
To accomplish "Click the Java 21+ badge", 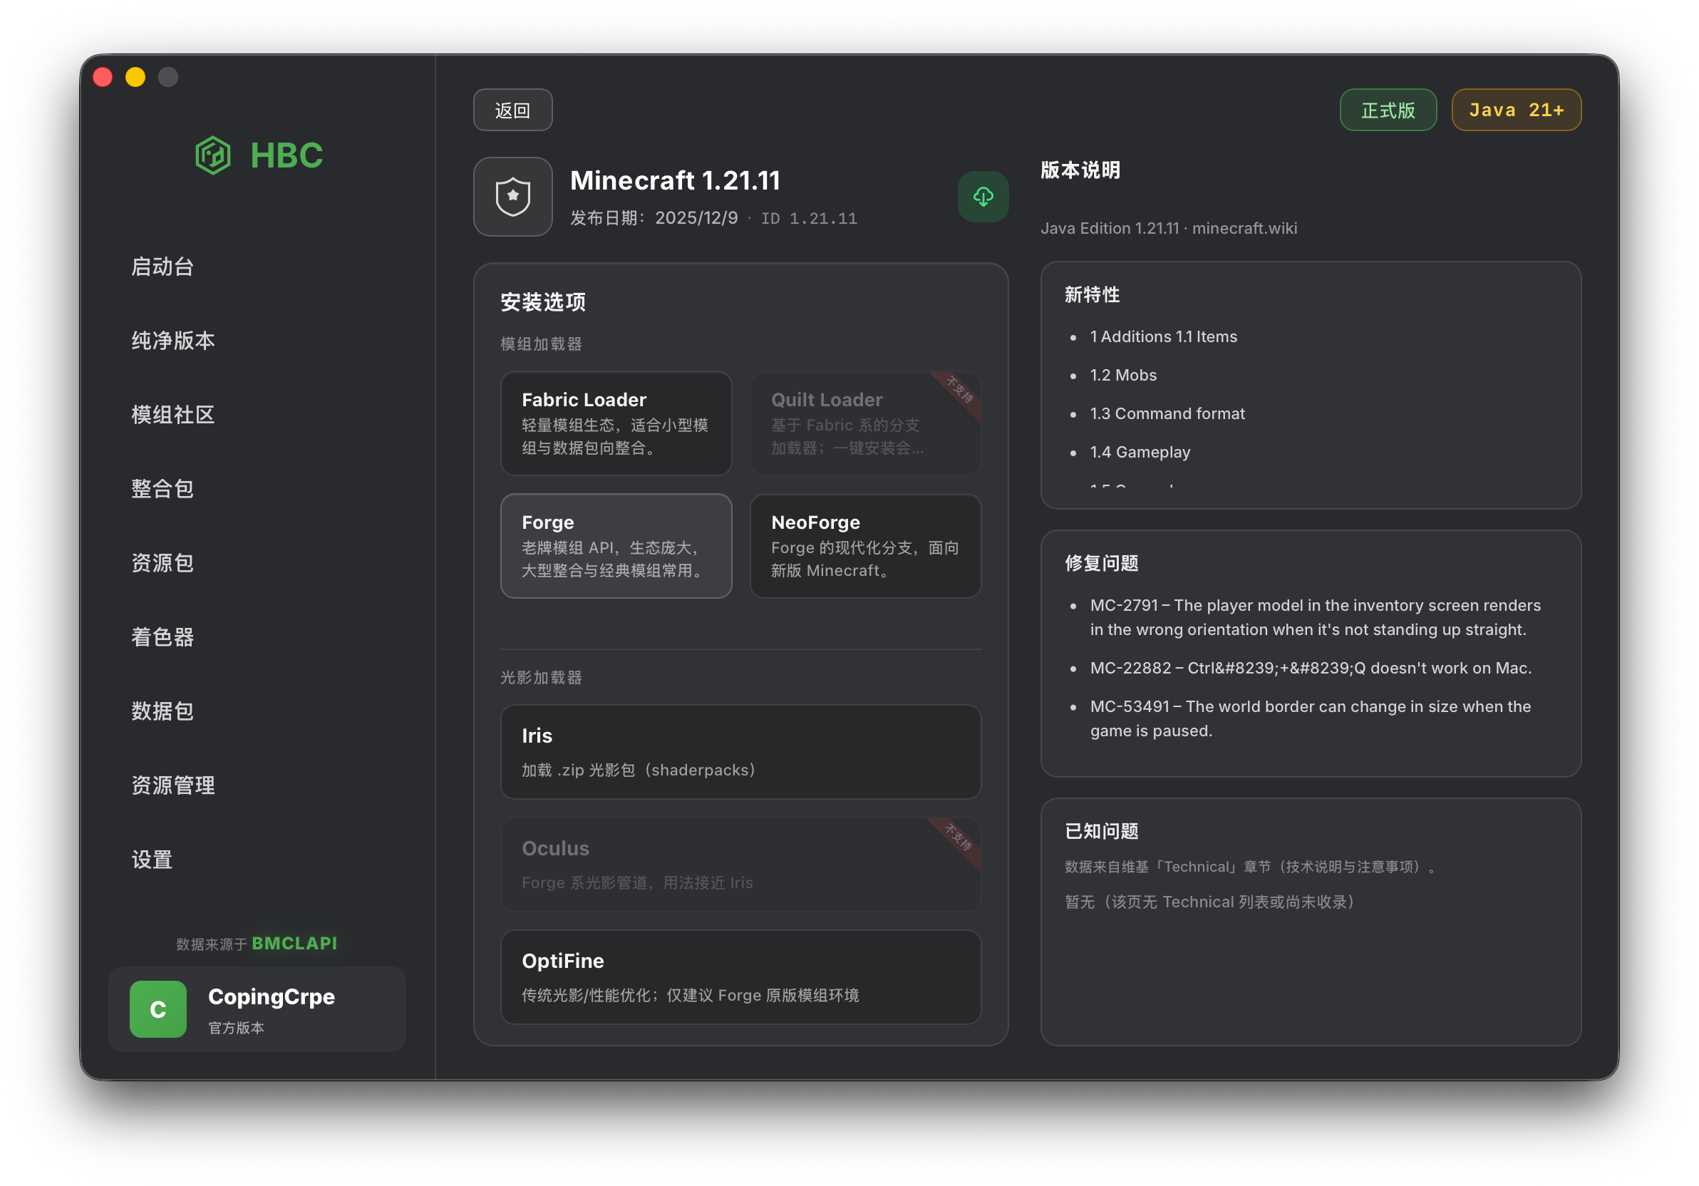I will [1515, 110].
